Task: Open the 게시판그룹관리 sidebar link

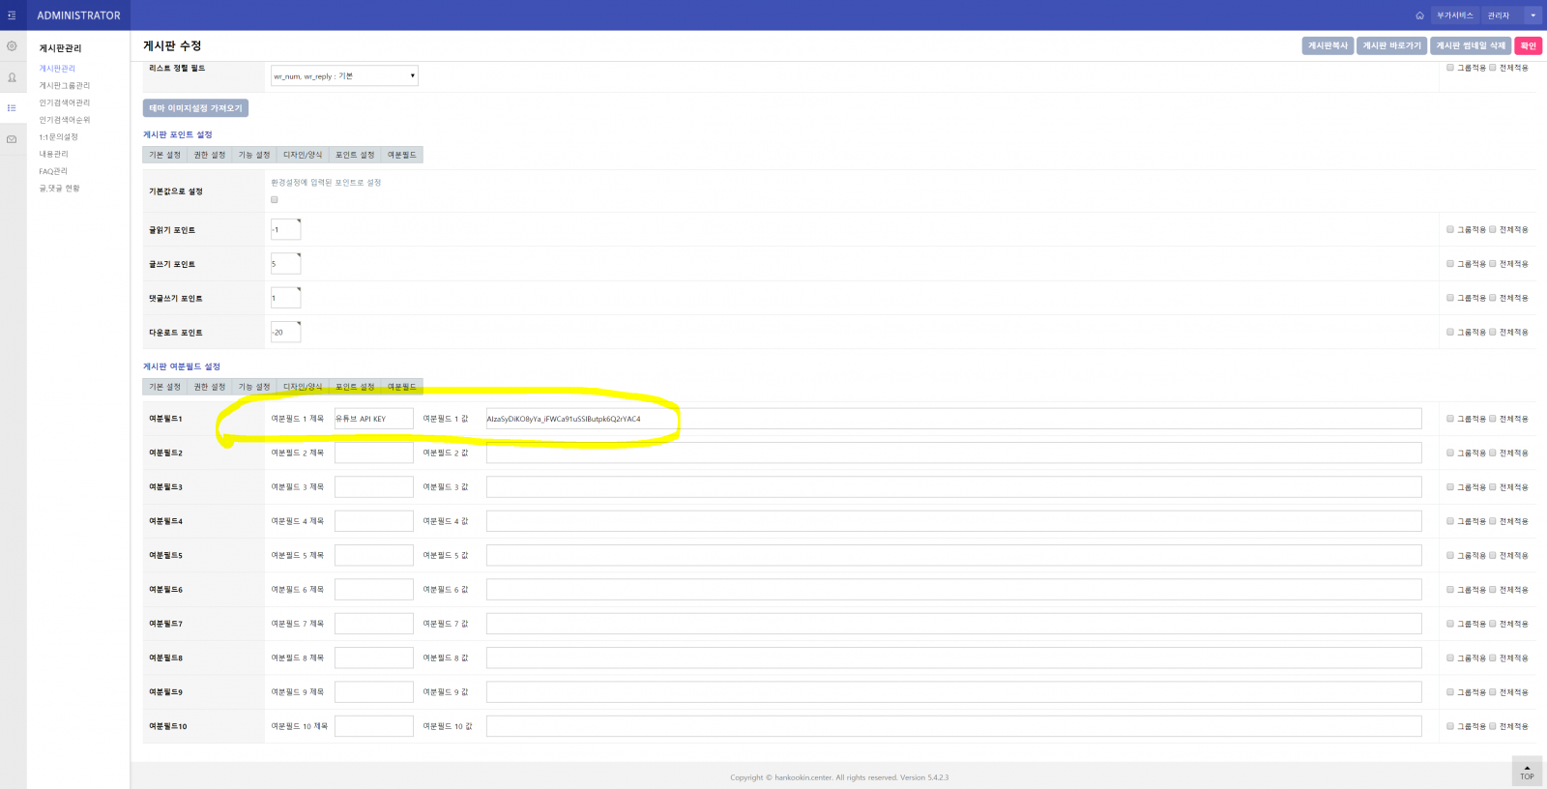Action: coord(65,86)
